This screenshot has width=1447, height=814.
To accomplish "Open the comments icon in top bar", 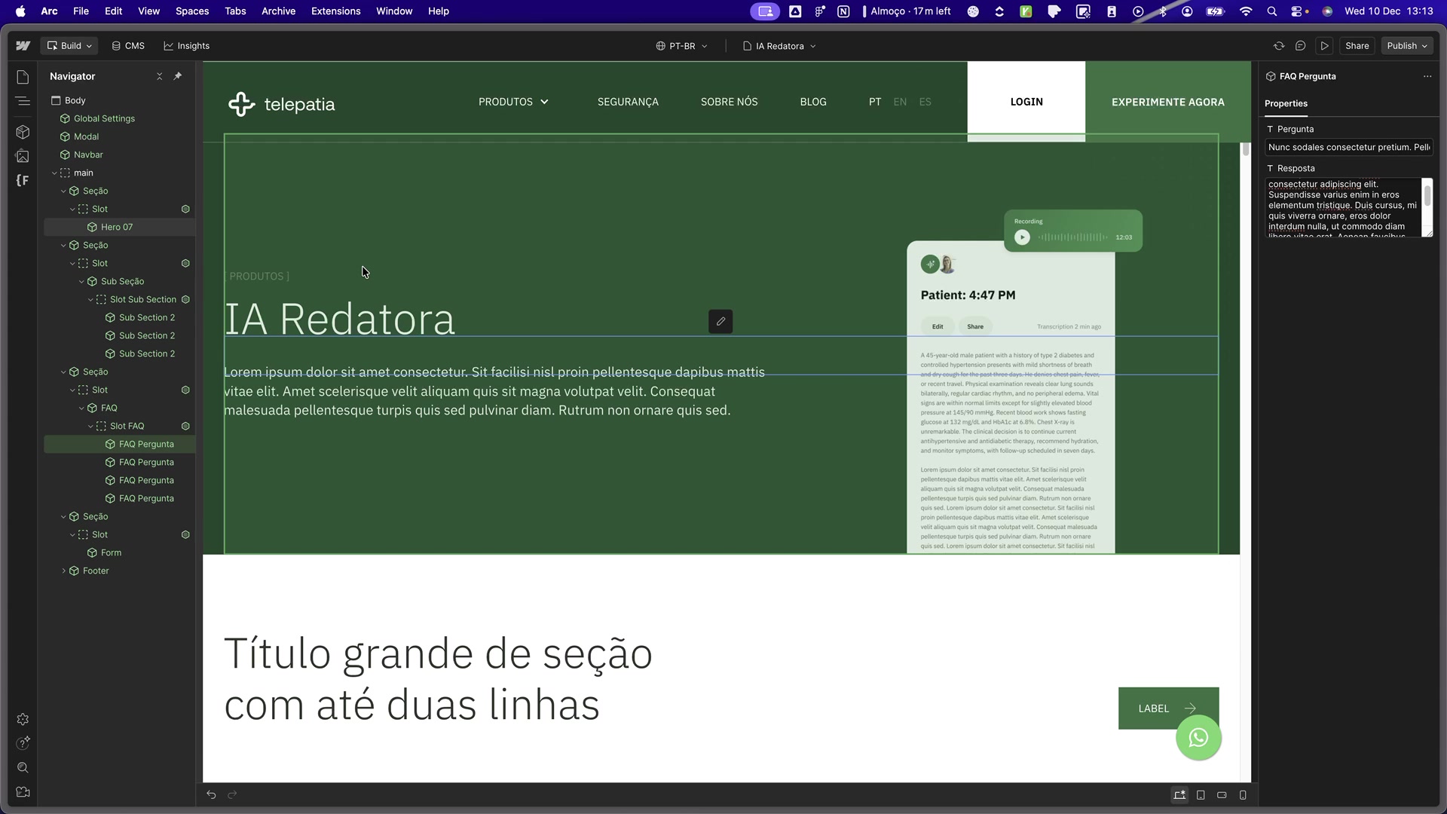I will pyautogui.click(x=1300, y=46).
